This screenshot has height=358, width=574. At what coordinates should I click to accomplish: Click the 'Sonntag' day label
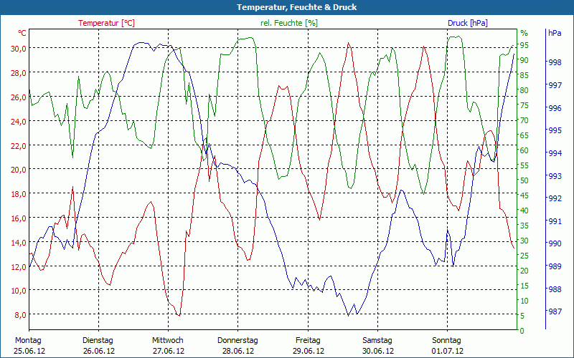(446, 341)
